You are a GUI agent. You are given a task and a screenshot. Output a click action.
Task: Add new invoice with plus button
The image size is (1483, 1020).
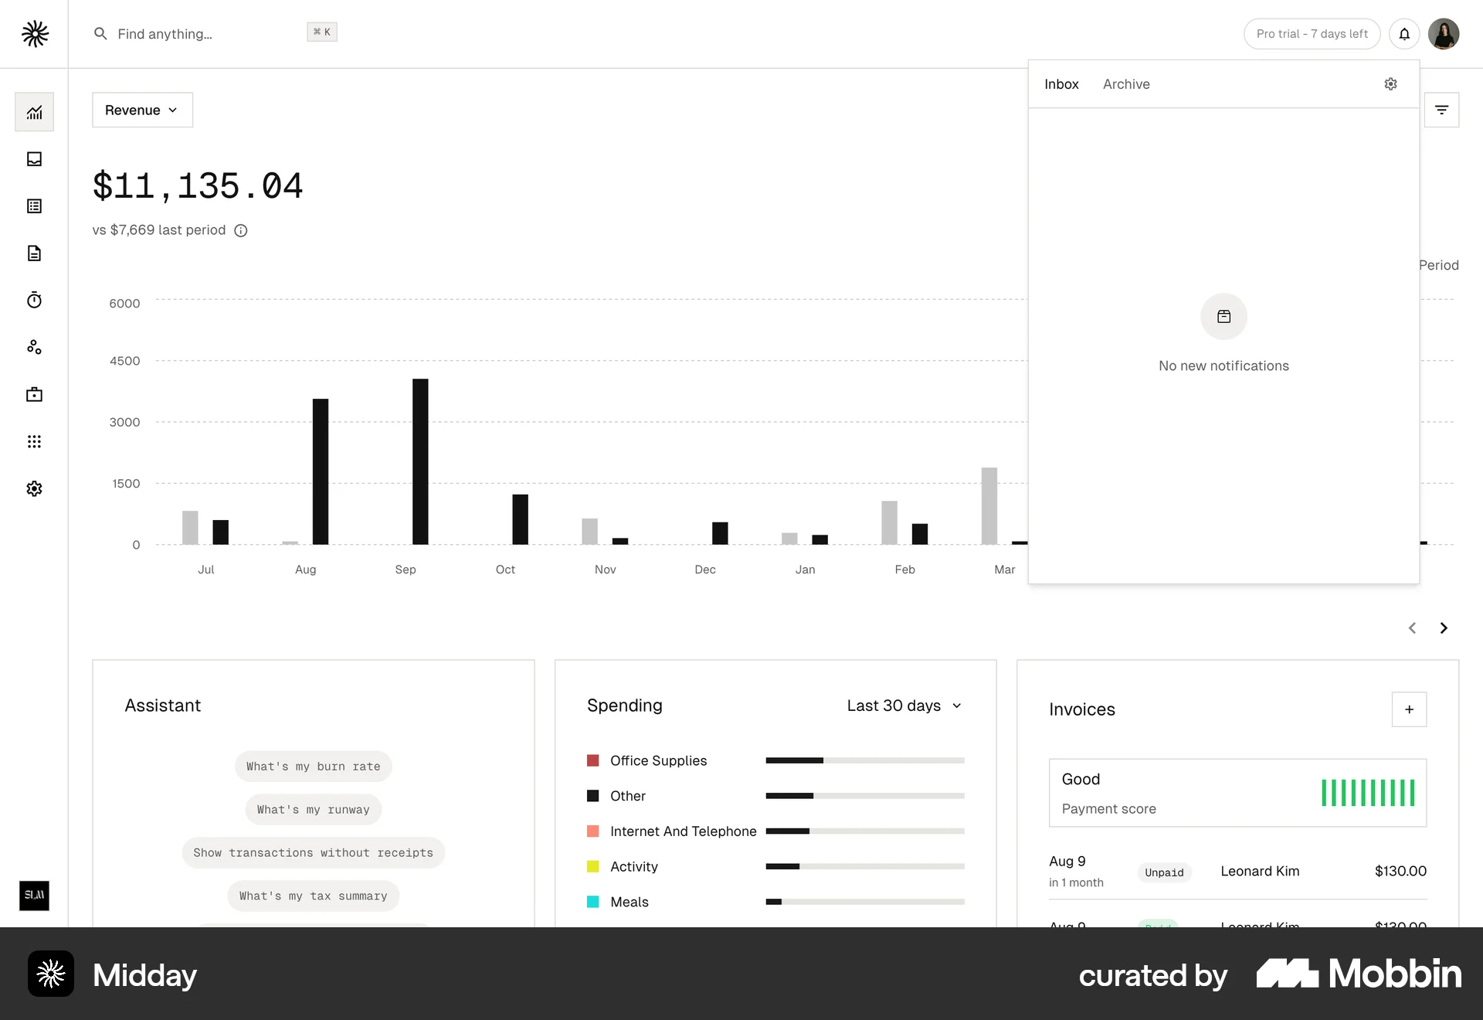[1409, 709]
